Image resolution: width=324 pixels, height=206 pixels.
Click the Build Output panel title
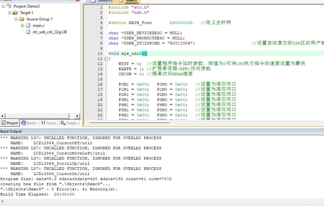11,131
